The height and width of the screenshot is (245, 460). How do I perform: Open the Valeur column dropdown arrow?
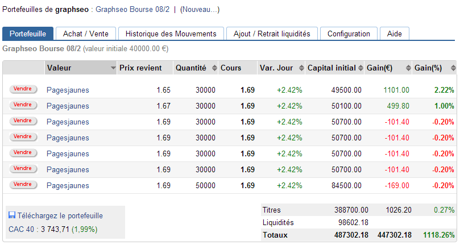[x=113, y=68]
